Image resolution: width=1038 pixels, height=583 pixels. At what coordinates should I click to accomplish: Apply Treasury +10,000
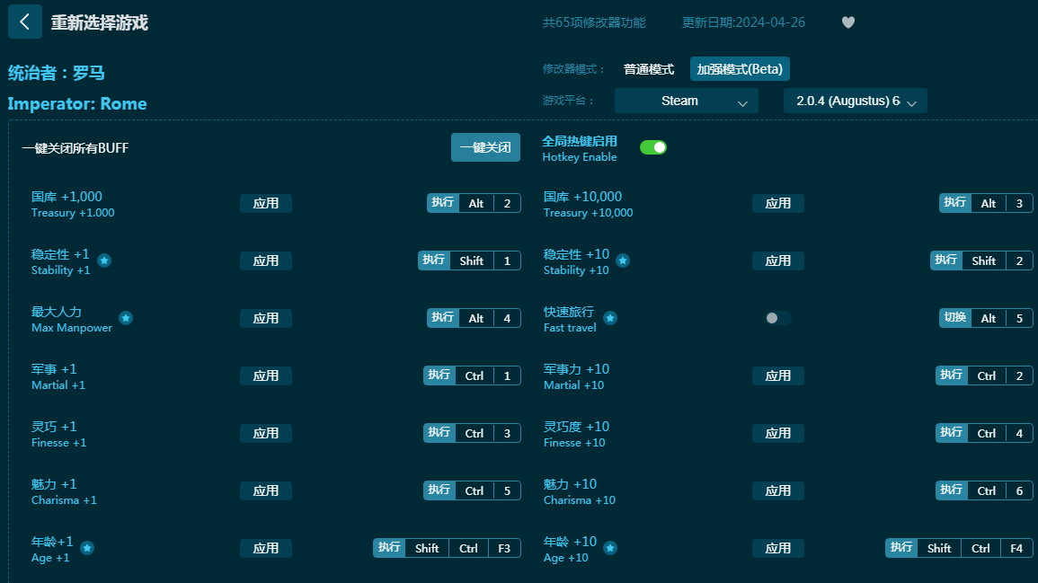(778, 203)
